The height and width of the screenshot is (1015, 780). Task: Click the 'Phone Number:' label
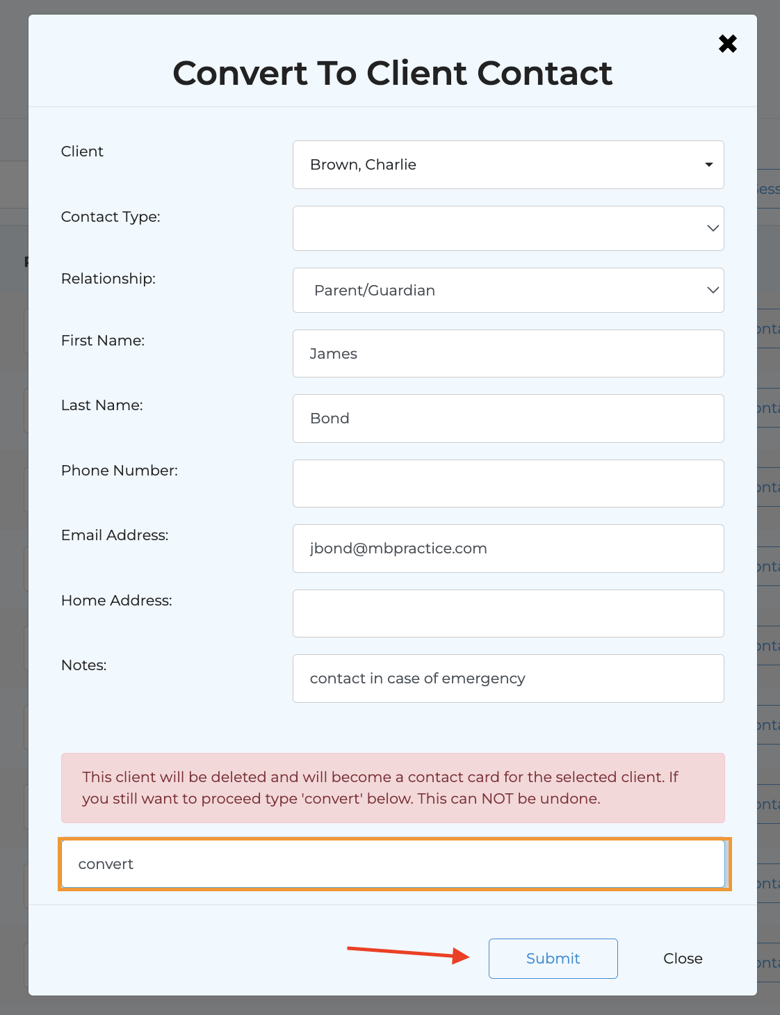tap(120, 471)
